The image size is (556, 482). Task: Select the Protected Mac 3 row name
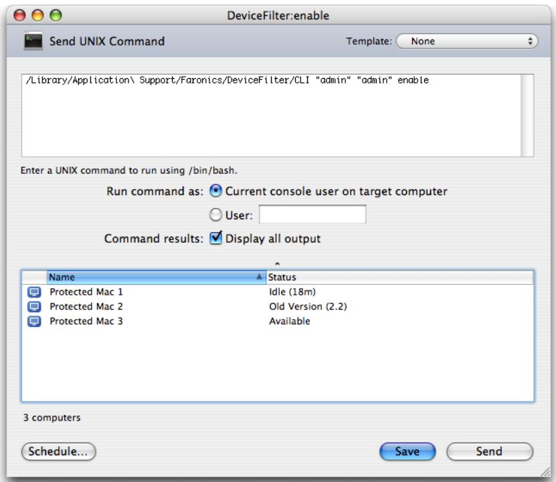coord(86,321)
